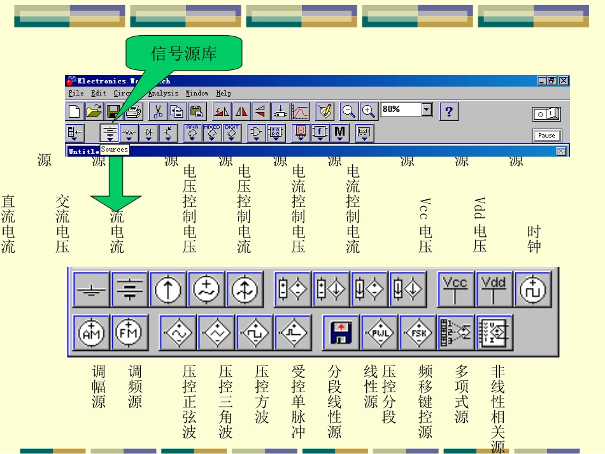
Task: Select the AC current source
Action: pyautogui.click(x=245, y=289)
